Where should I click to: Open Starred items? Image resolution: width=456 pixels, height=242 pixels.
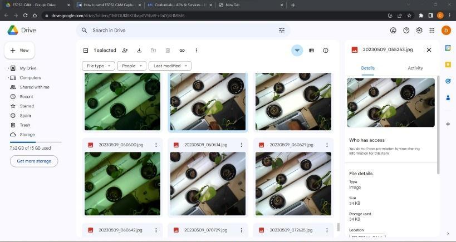(x=27, y=106)
